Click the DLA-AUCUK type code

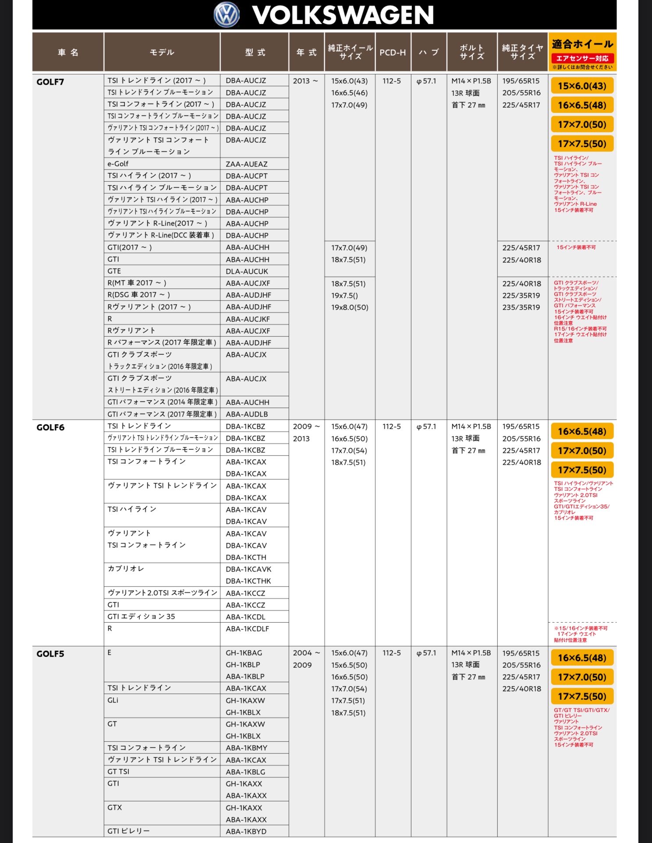pos(247,272)
